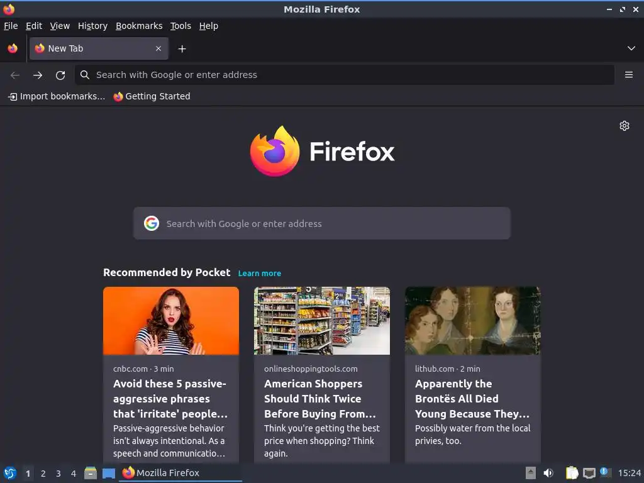Click the update notification tray icon
Viewport: 644px width, 483px height.
606,472
